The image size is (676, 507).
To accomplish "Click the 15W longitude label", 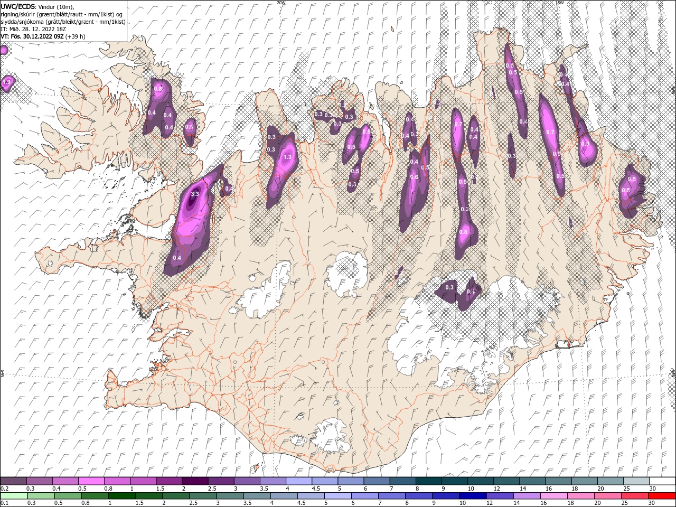I will (x=559, y=3).
